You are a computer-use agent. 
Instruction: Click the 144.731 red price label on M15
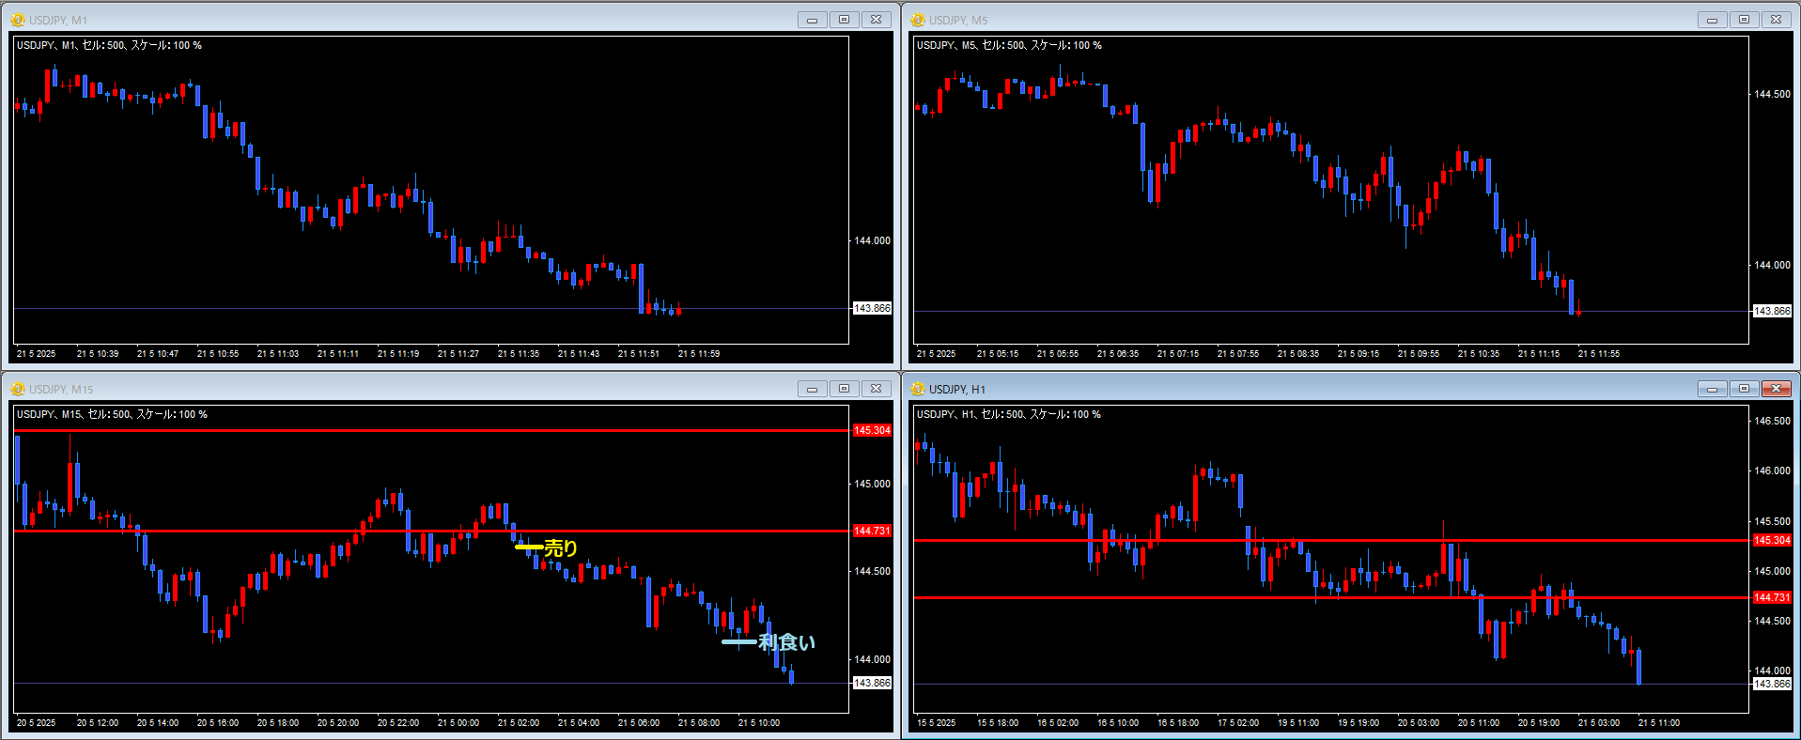point(872,531)
